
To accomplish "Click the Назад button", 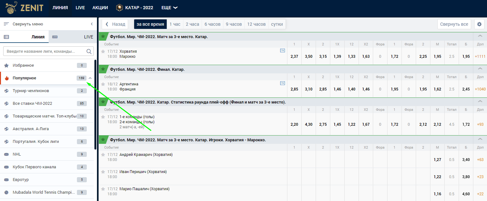I will (115, 24).
